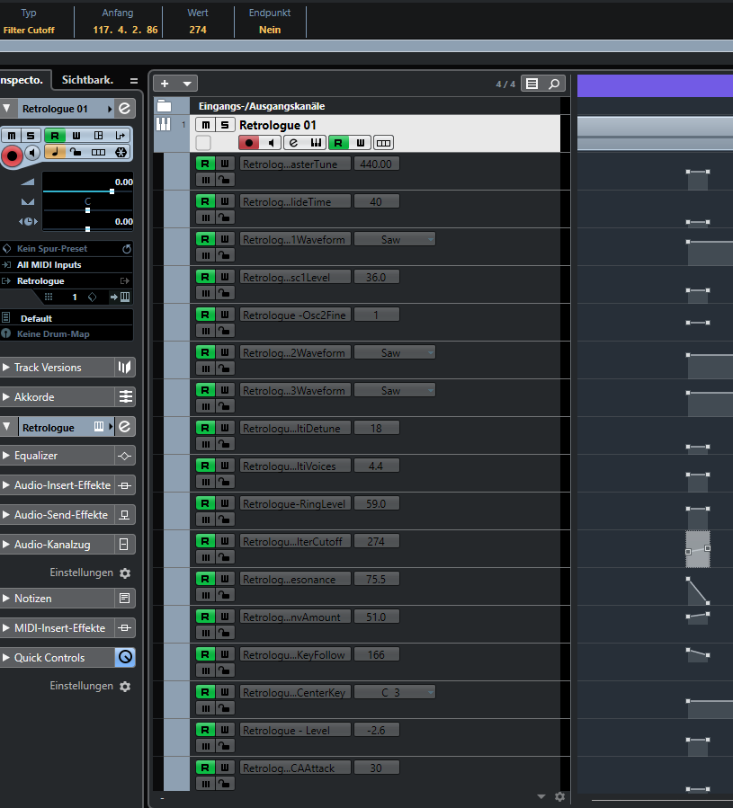This screenshot has width=733, height=808.
Task: Switch to Sichtbark. visibility tab
Action: coord(87,80)
